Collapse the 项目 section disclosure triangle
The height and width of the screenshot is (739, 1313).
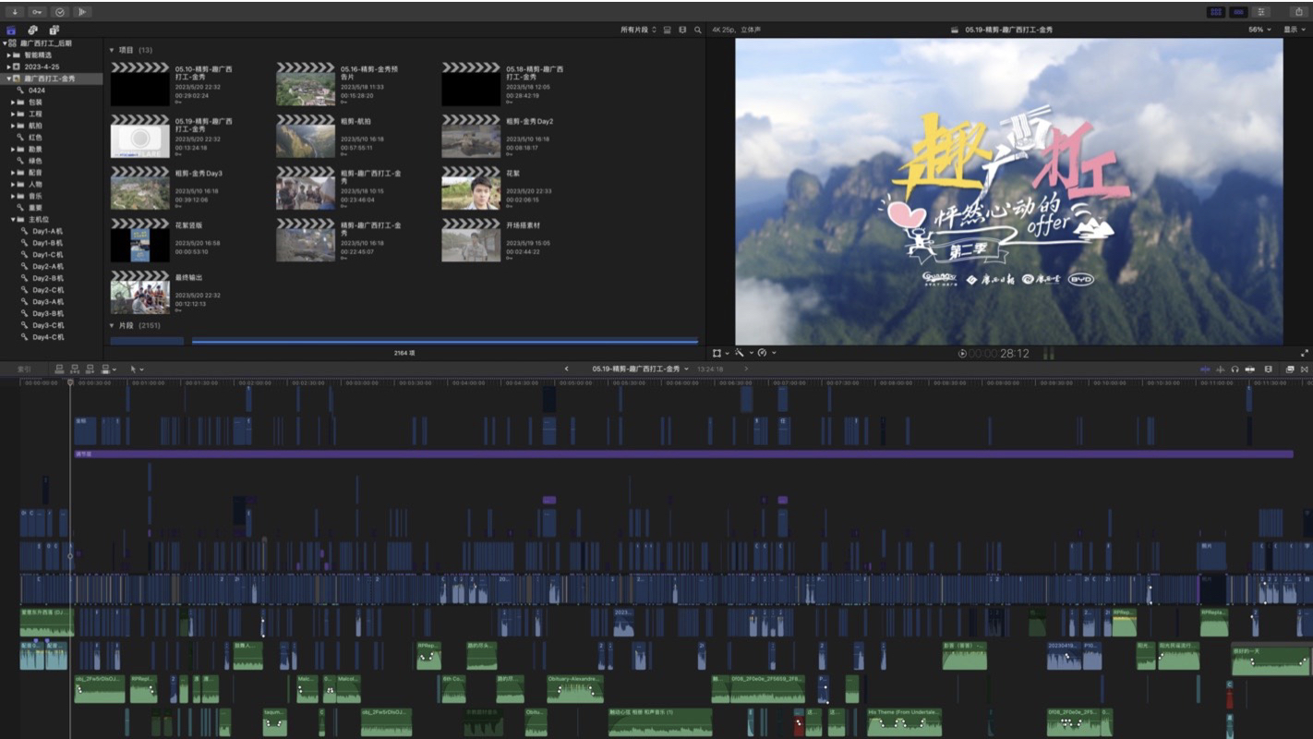click(112, 50)
